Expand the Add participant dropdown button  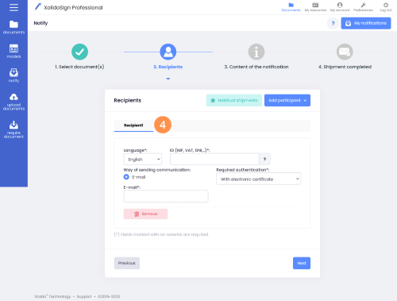[x=287, y=100]
